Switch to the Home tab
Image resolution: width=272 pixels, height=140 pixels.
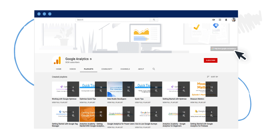(x=59, y=69)
